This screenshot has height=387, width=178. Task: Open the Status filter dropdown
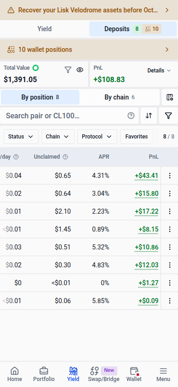point(21,137)
